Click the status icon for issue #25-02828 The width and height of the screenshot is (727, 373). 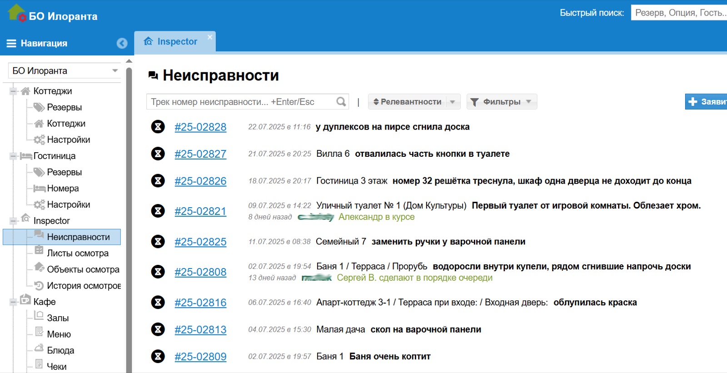(158, 127)
